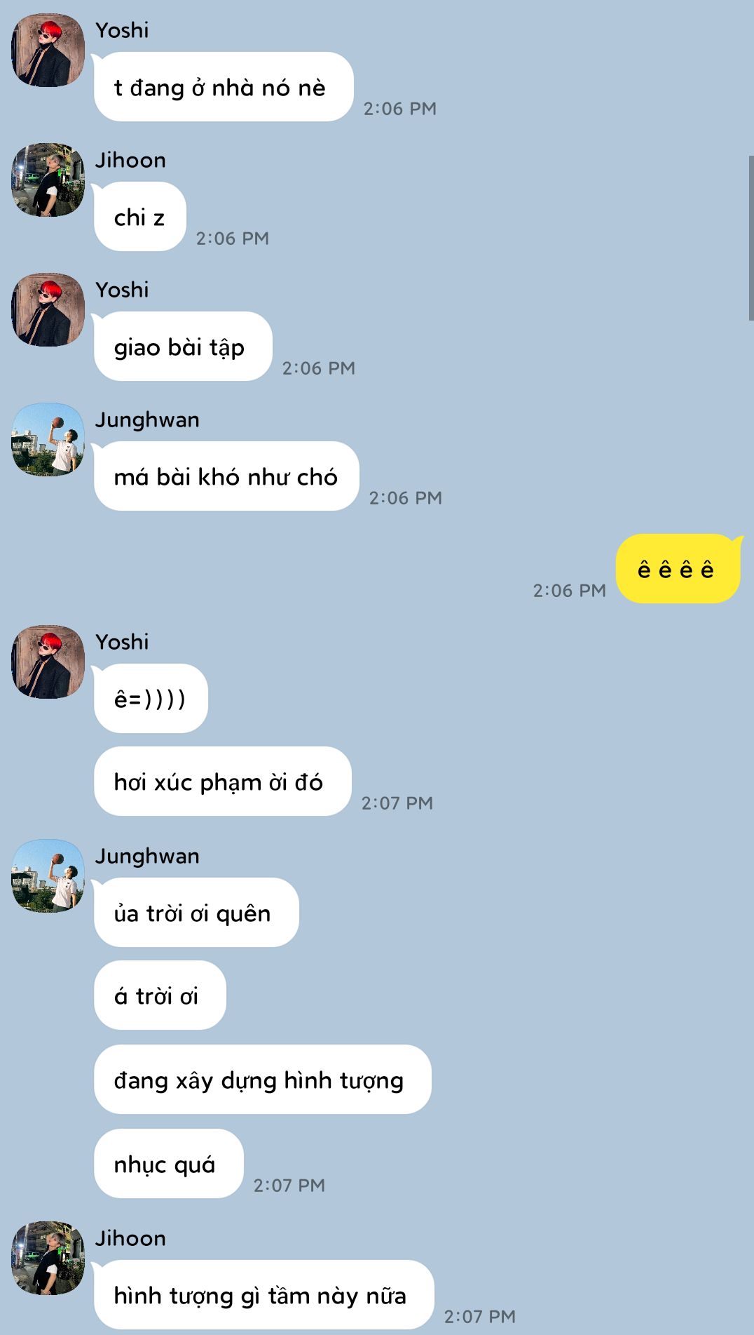
Task: Tap Junghwan's avatar next to 'ủa trời ơi quên'
Action: (48, 876)
